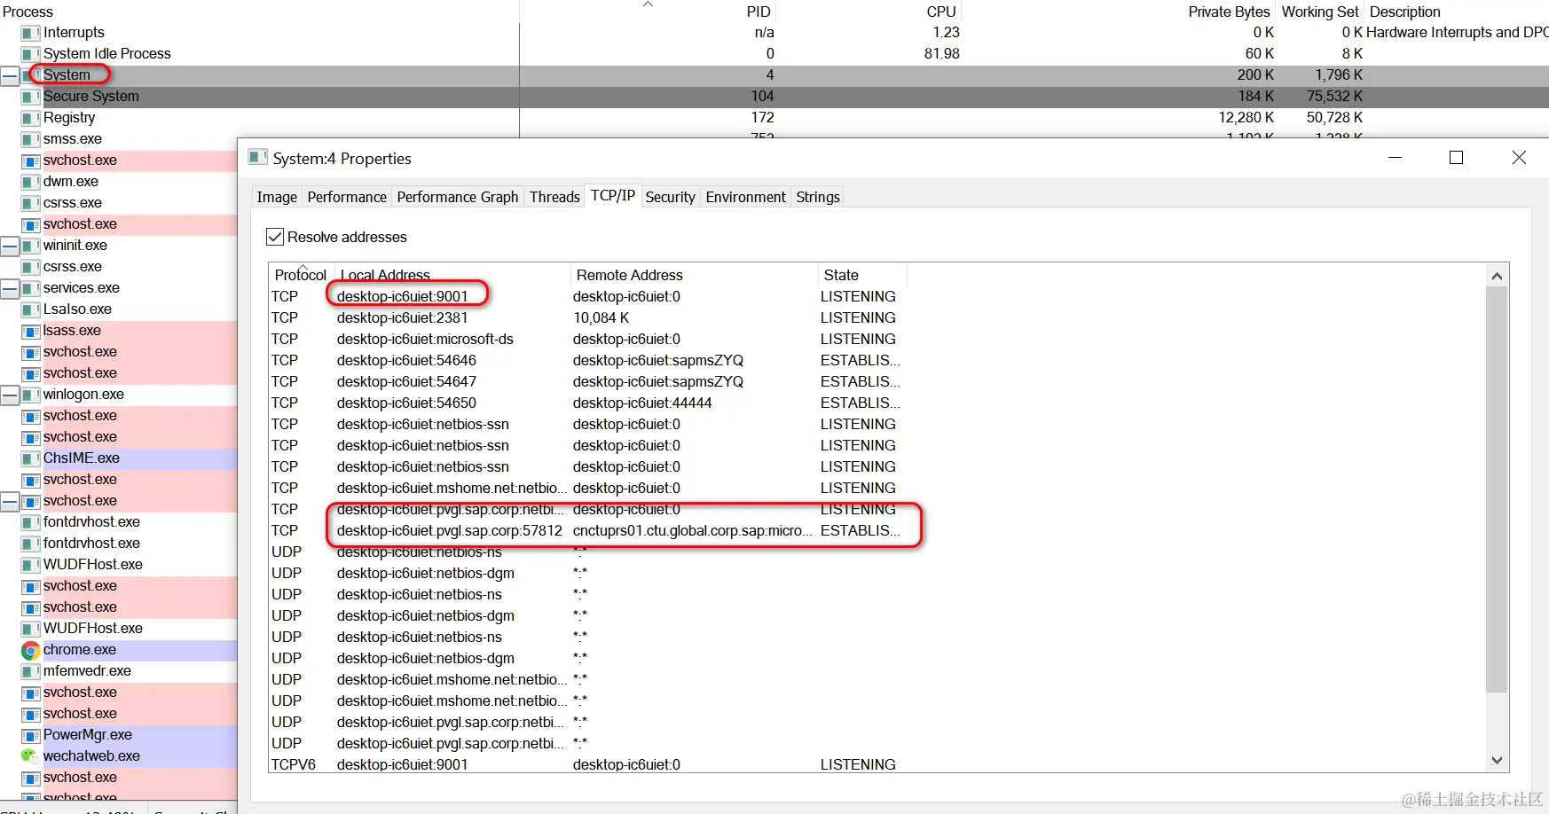Image resolution: width=1549 pixels, height=814 pixels.
Task: Click the connections list scroll-down arrow
Action: pyautogui.click(x=1498, y=760)
